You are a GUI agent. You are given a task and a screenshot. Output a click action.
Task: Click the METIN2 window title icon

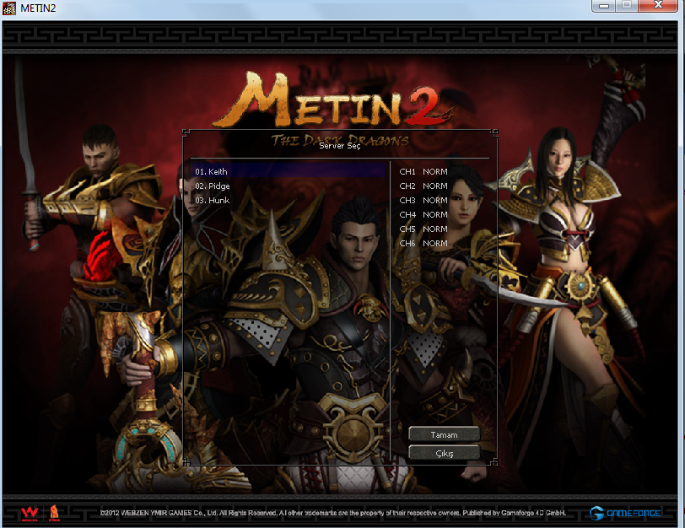(8, 8)
